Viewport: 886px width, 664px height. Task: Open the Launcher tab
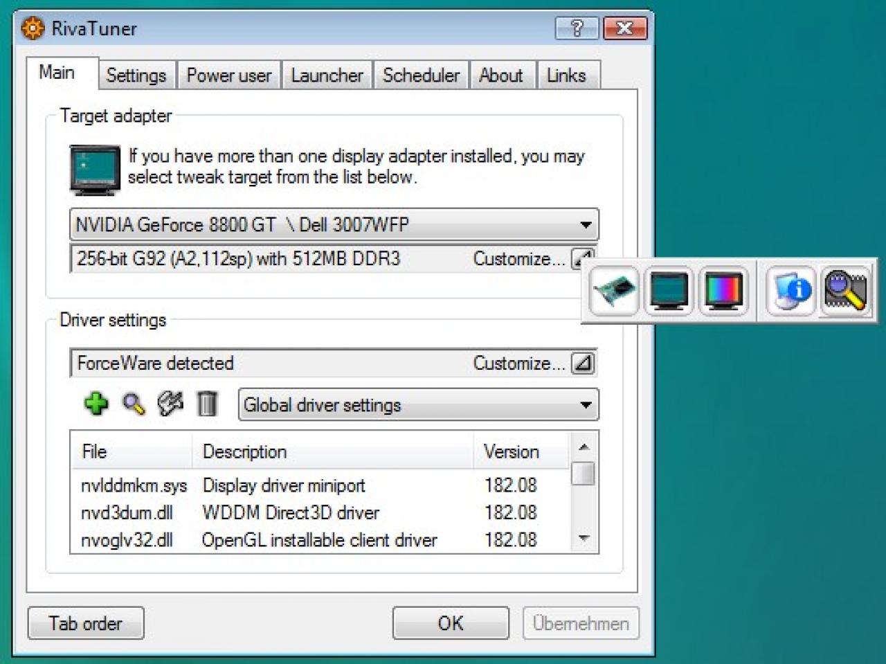click(x=327, y=75)
